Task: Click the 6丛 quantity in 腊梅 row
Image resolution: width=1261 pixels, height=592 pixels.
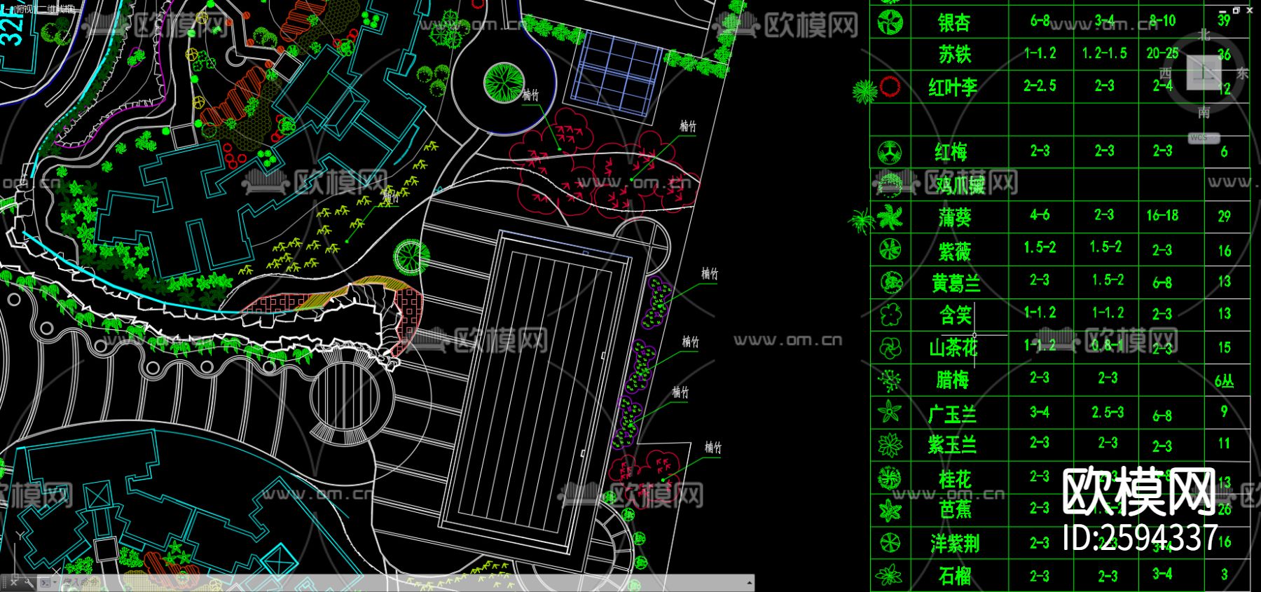Action: pyautogui.click(x=1225, y=382)
